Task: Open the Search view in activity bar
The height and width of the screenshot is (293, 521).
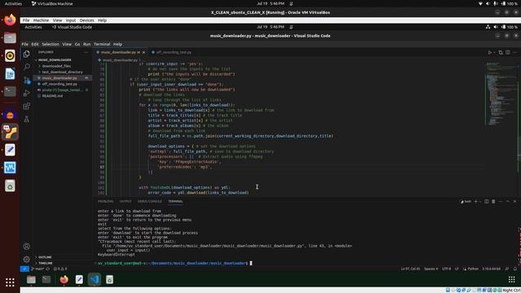Action: coord(27,67)
